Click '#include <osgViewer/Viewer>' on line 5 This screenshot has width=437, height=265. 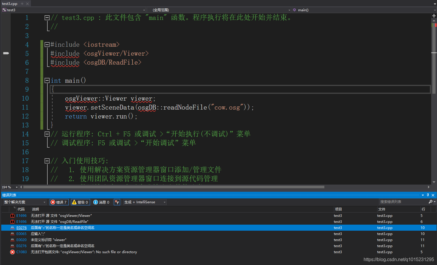pyautogui.click(x=99, y=54)
